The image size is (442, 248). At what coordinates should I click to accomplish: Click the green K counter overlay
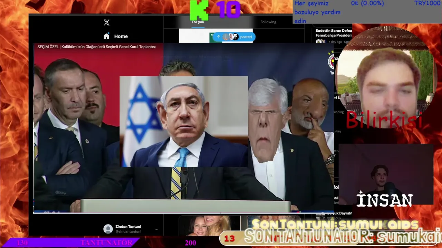point(199,10)
